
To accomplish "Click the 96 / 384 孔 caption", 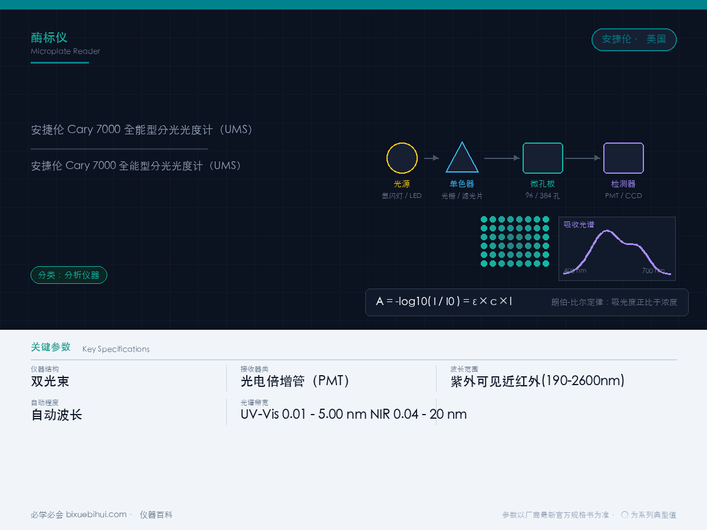I will [543, 196].
